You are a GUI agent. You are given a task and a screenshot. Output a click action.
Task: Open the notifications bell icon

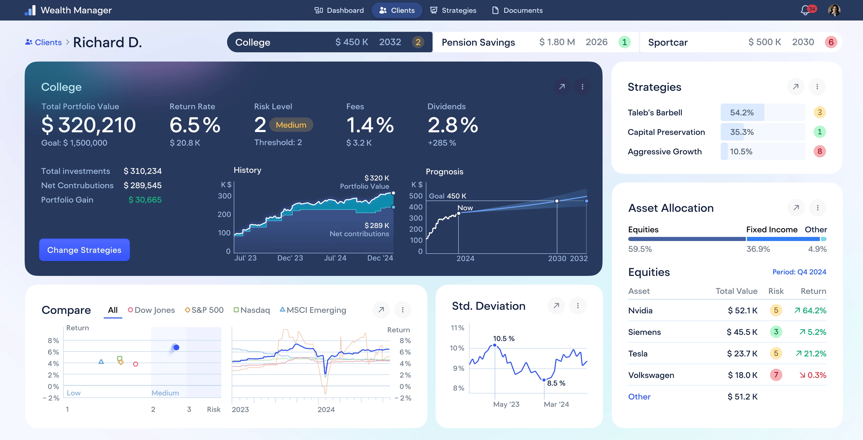coord(805,10)
